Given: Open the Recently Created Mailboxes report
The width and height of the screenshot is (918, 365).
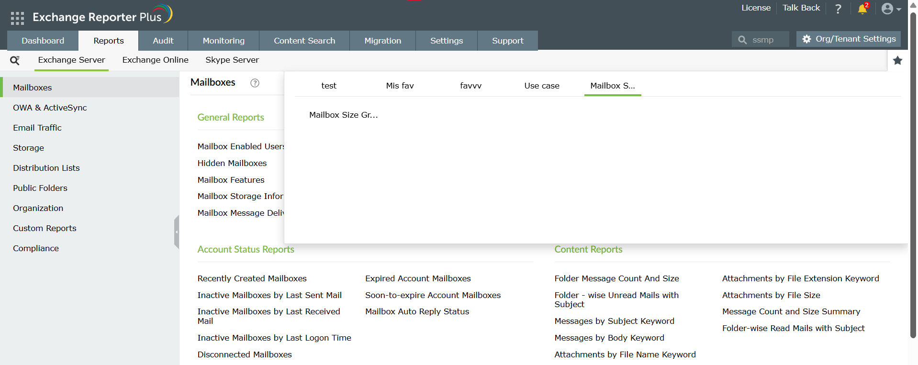Looking at the screenshot, I should coord(252,278).
